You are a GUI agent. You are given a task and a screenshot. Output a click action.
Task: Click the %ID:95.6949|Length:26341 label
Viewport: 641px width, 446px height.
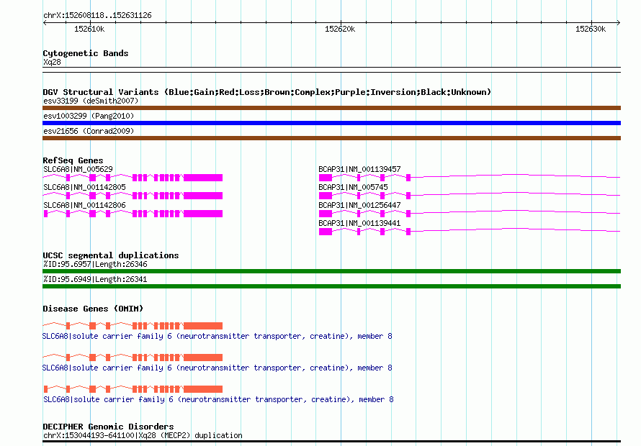95,279
